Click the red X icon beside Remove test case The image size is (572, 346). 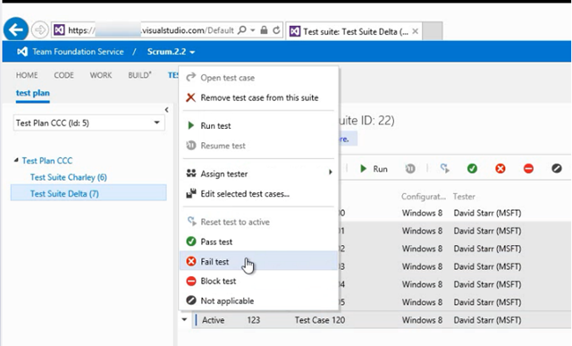pos(190,97)
